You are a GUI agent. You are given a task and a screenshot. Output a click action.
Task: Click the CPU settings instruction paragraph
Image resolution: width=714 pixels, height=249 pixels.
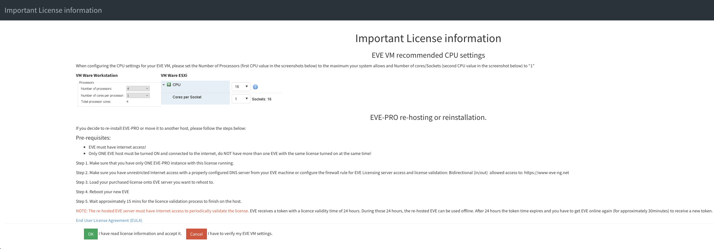(x=305, y=66)
